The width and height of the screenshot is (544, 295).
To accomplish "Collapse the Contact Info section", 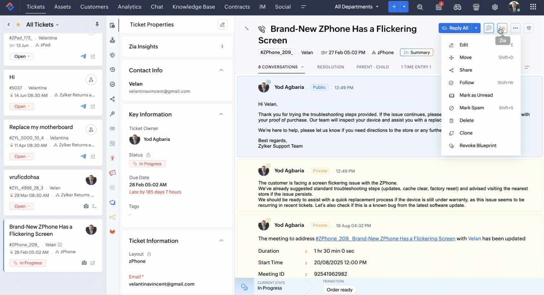I will [x=221, y=70].
